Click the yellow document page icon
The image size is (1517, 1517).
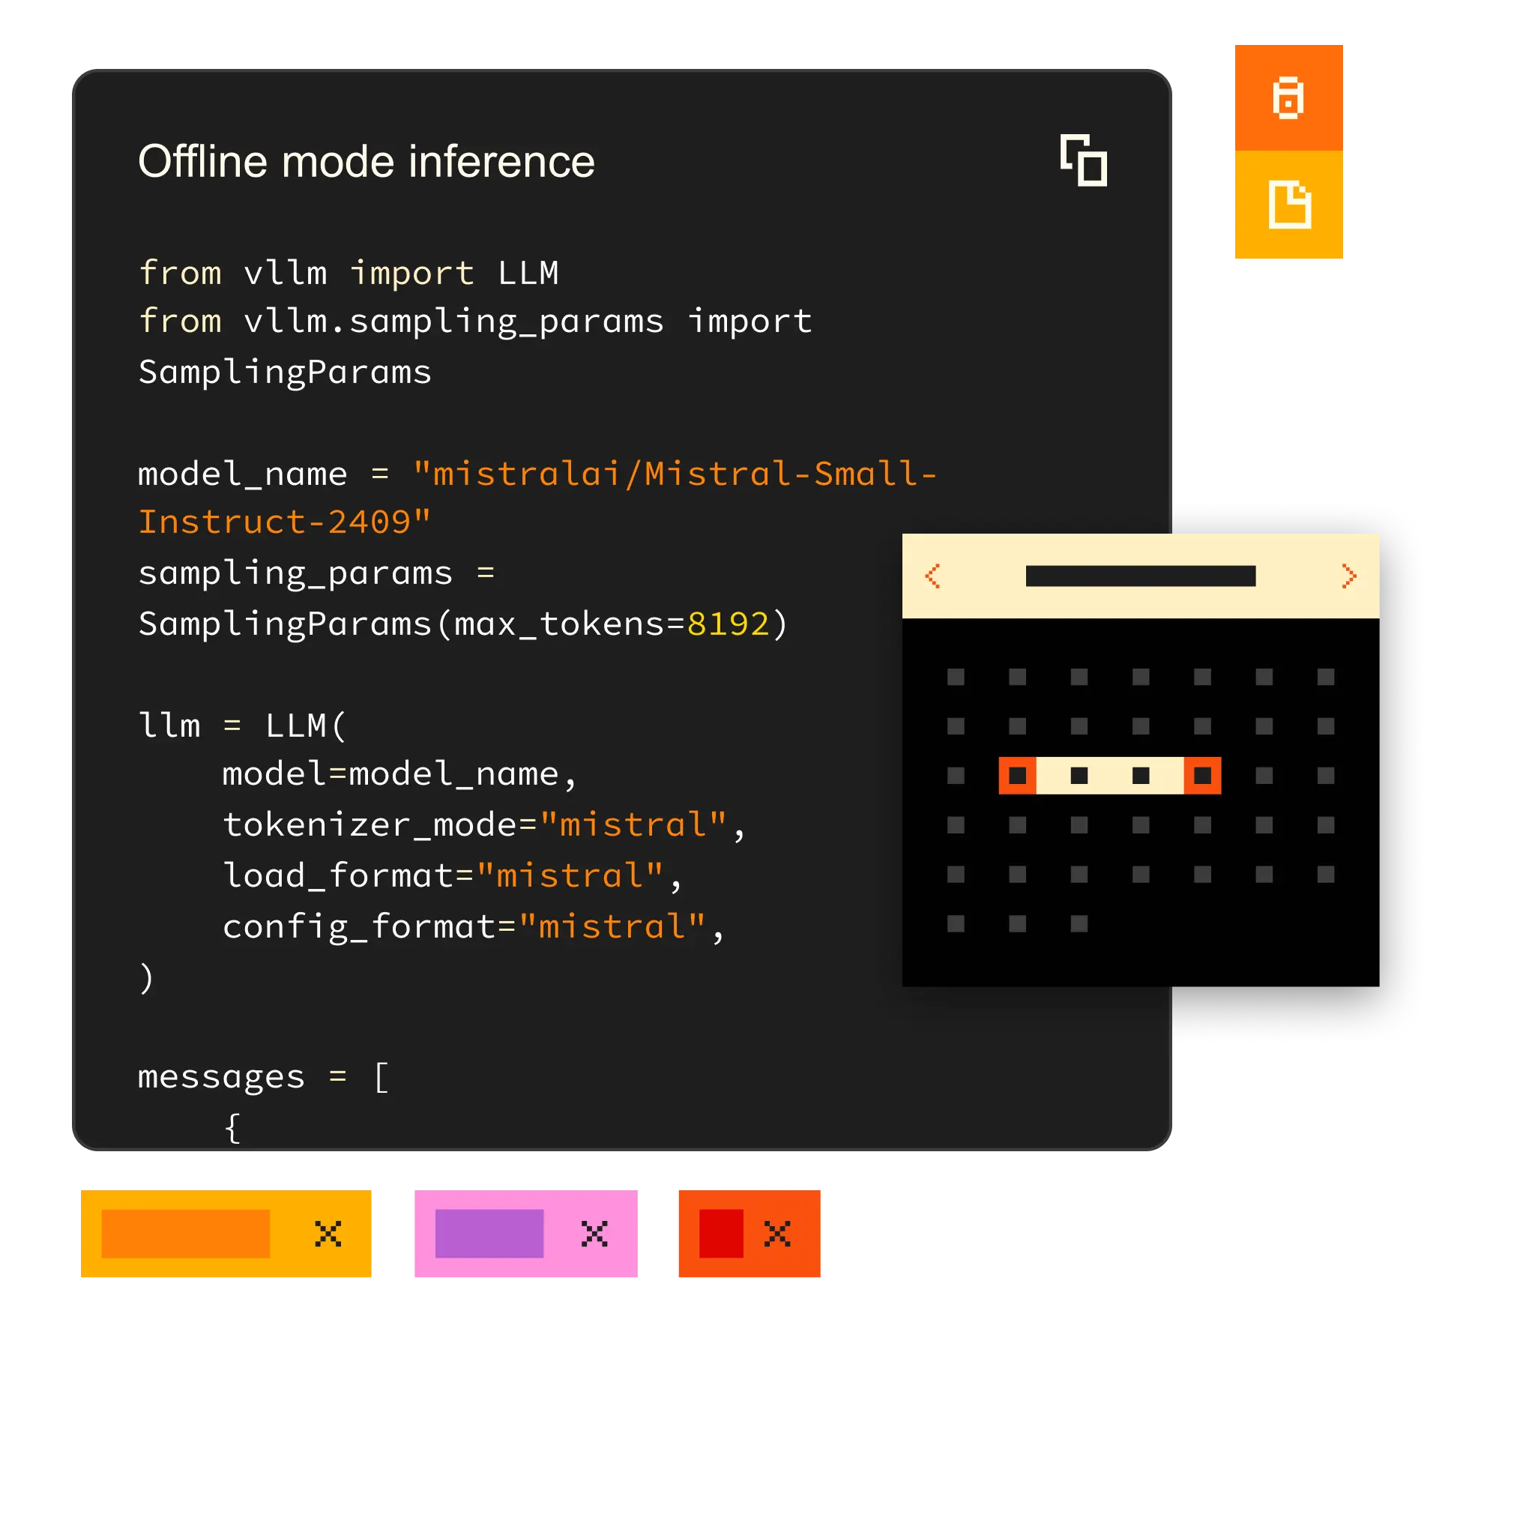point(1288,205)
